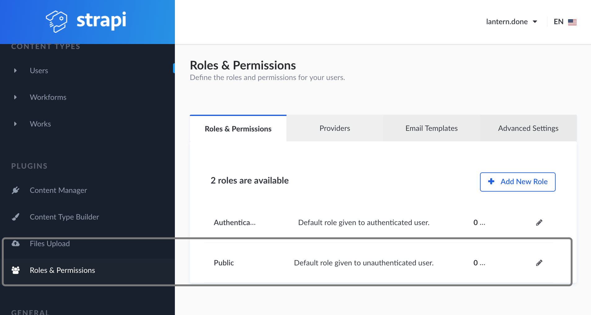Expand the Works content type arrow

click(15, 124)
